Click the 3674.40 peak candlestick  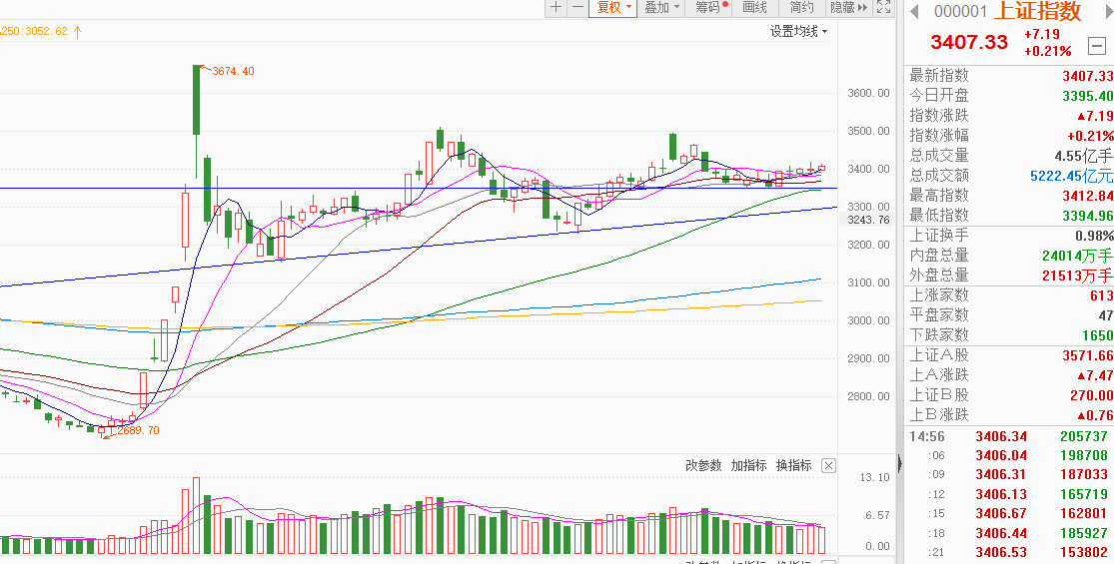click(197, 100)
